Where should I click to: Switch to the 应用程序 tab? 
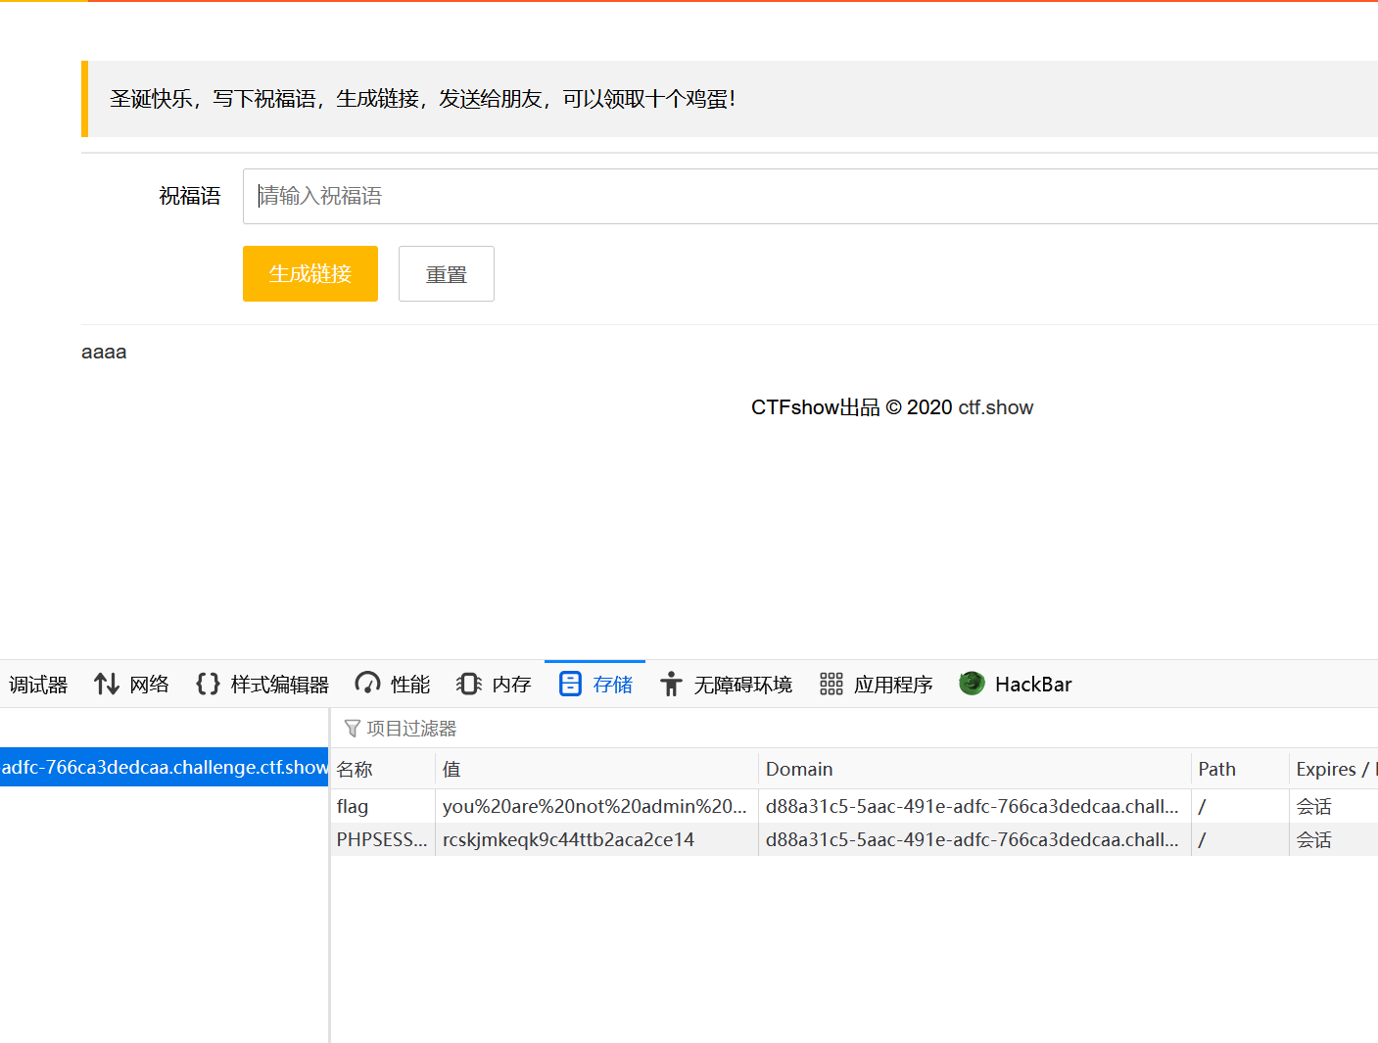click(x=892, y=685)
